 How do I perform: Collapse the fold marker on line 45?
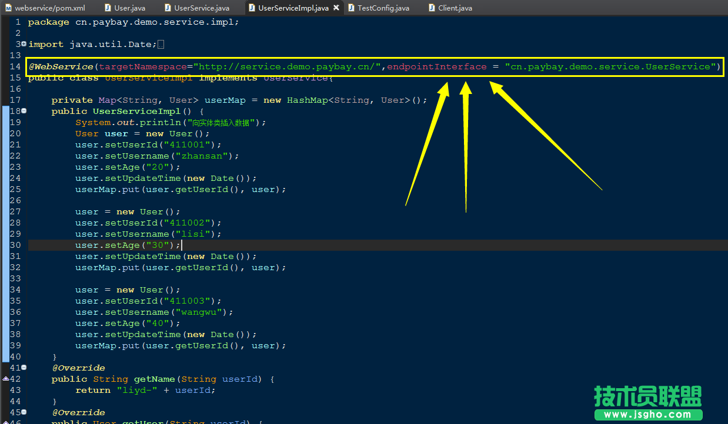click(22, 412)
